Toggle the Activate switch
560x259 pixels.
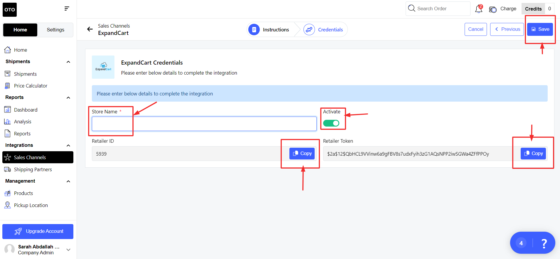(x=331, y=123)
